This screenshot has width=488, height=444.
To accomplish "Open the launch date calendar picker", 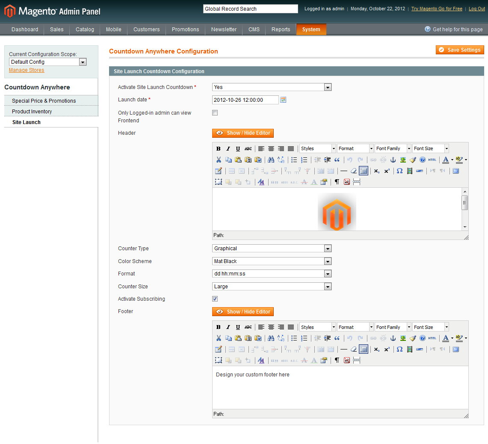I will pos(283,99).
